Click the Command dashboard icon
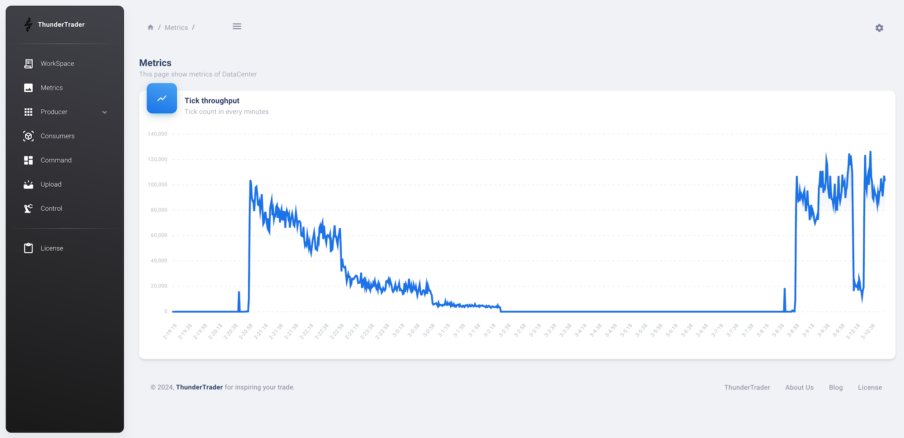 tap(28, 160)
